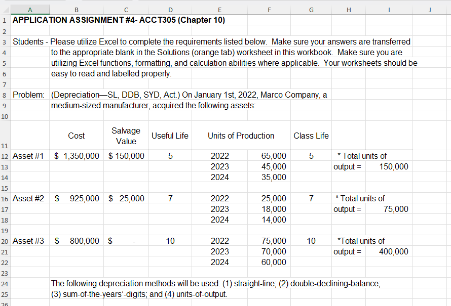Select the Units of Production header cell
The image size is (451, 306).
240,135
